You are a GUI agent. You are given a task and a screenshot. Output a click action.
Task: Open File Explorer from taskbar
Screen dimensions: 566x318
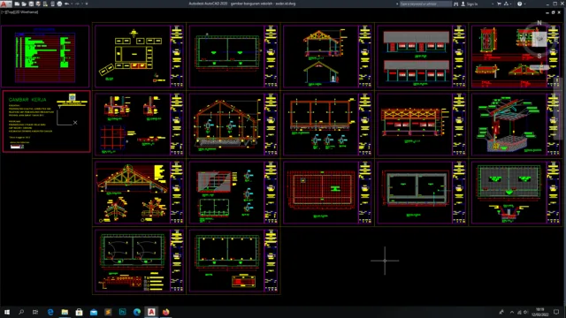65,312
